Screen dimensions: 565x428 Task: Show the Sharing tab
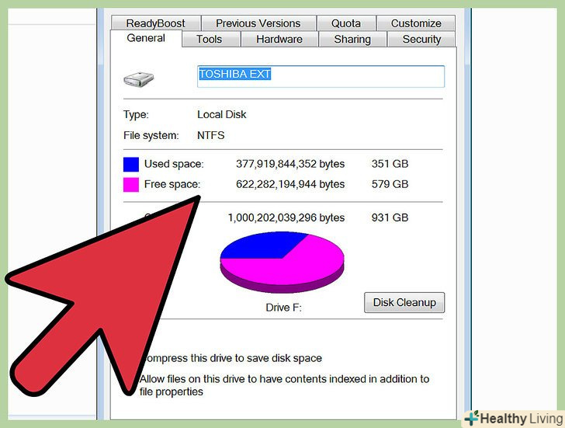point(352,40)
